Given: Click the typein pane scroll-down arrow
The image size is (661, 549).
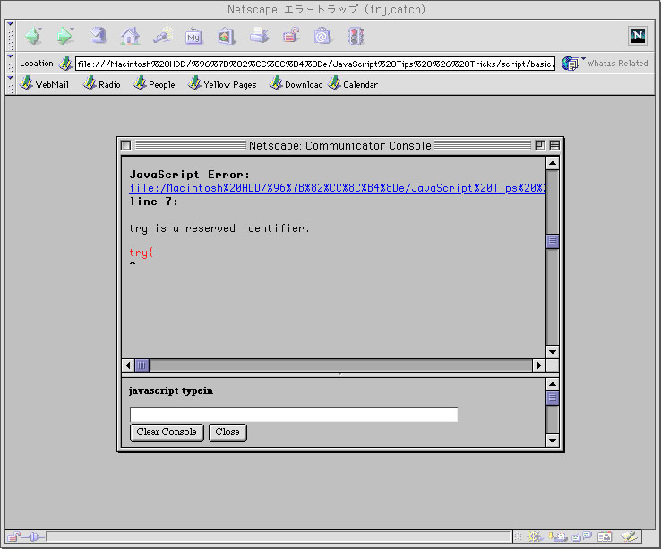Looking at the screenshot, I should (x=553, y=441).
